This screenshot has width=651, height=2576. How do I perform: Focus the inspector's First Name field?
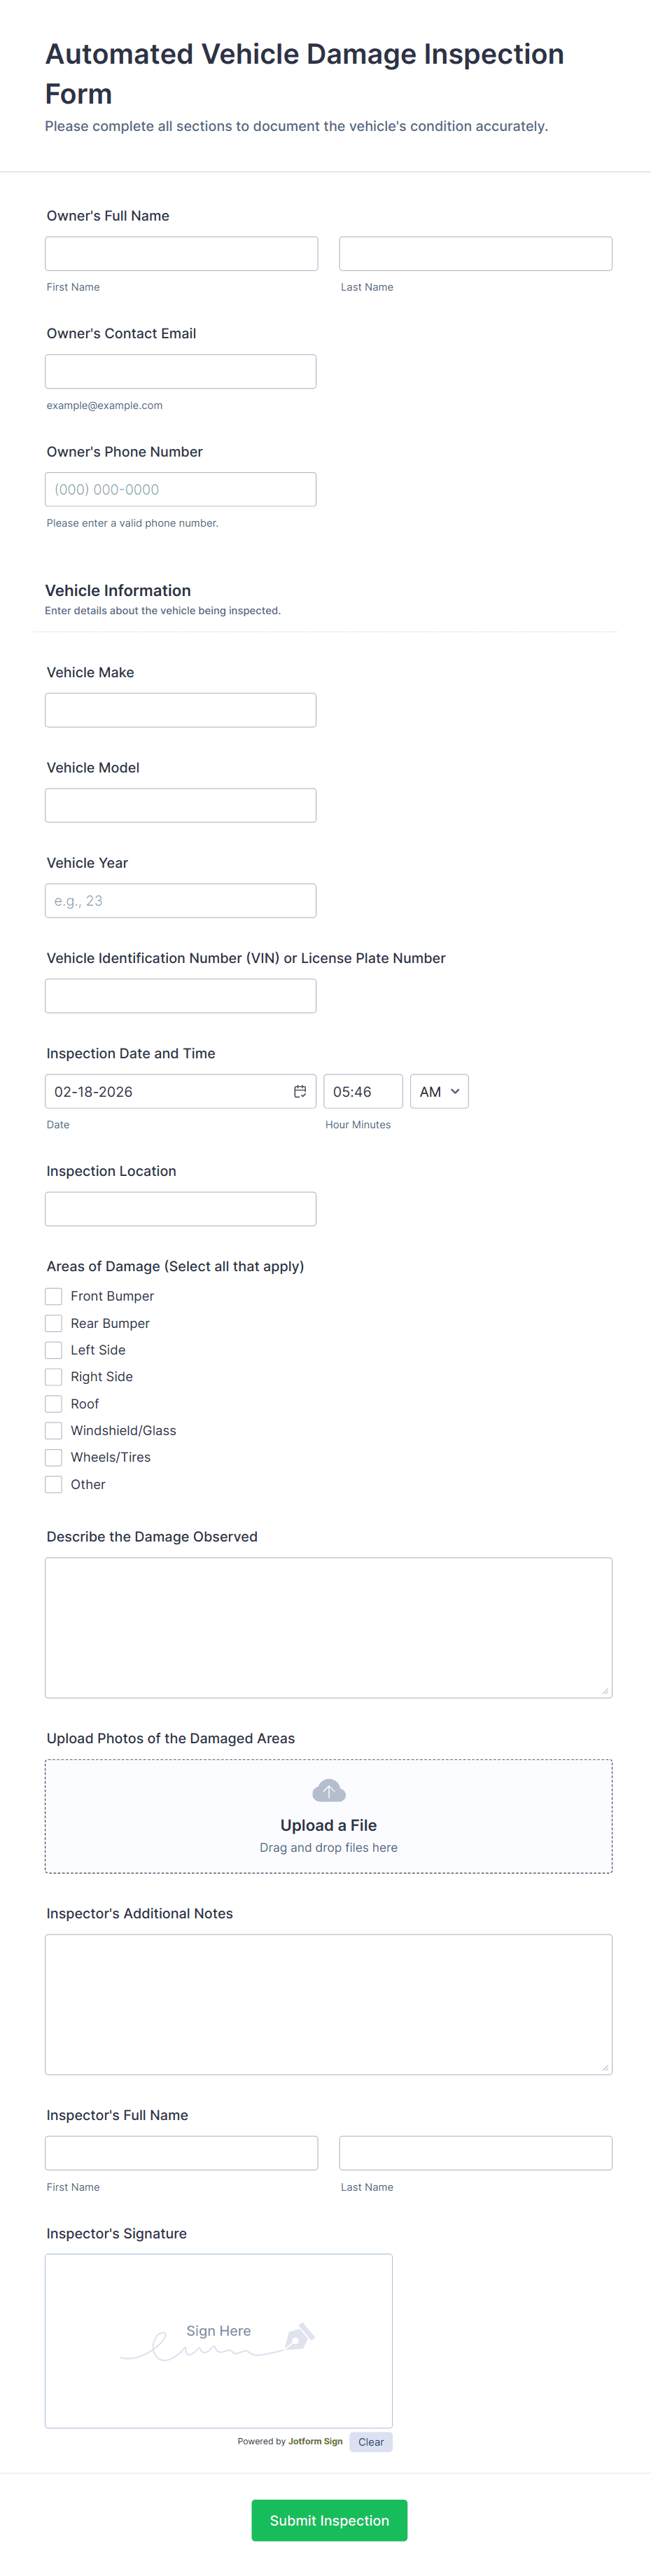(181, 2153)
